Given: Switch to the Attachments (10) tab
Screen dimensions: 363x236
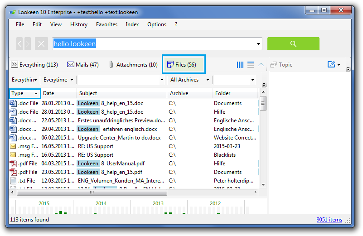Looking at the screenshot, I should [x=133, y=65].
